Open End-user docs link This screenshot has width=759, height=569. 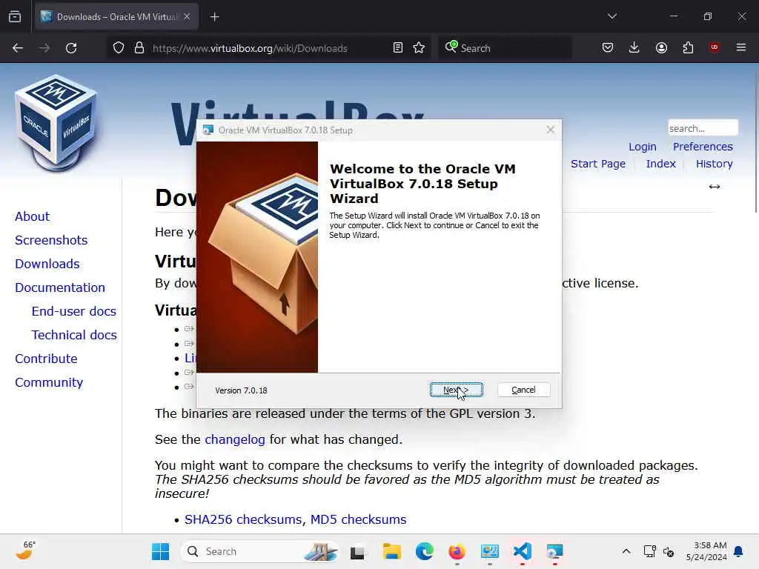click(x=73, y=311)
